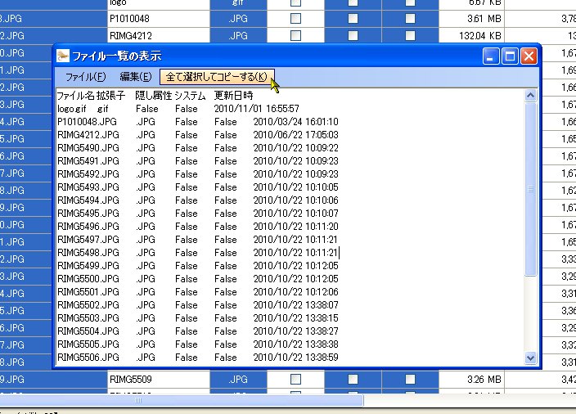
Task: Click the main window's horizontal scrollbar thumb
Action: (x=182, y=400)
